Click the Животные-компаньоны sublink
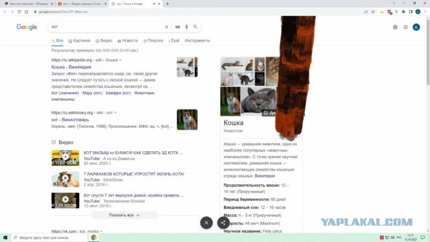The width and height of the screenshot is (430, 242). [x=103, y=96]
